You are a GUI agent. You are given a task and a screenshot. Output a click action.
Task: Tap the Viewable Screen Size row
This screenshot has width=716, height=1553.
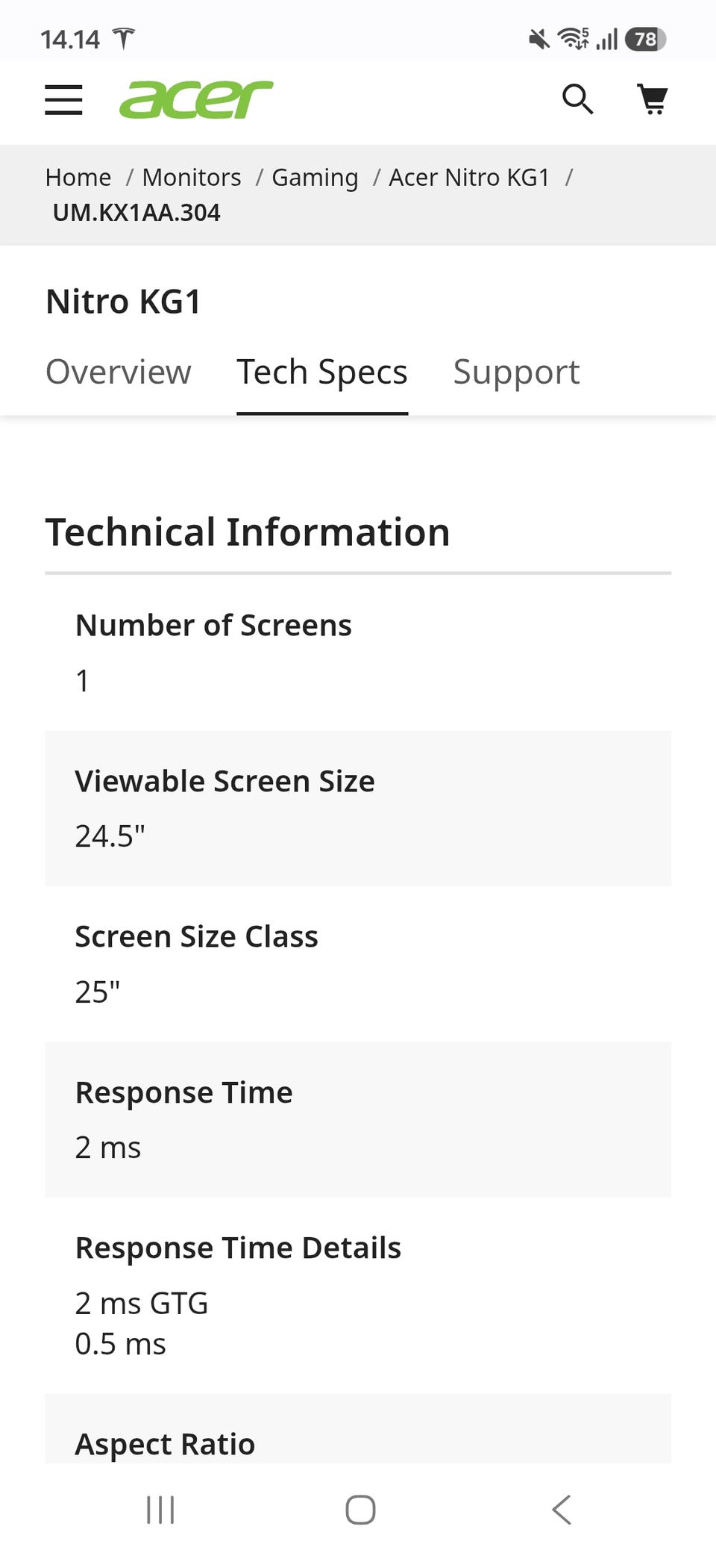pyautogui.click(x=358, y=809)
